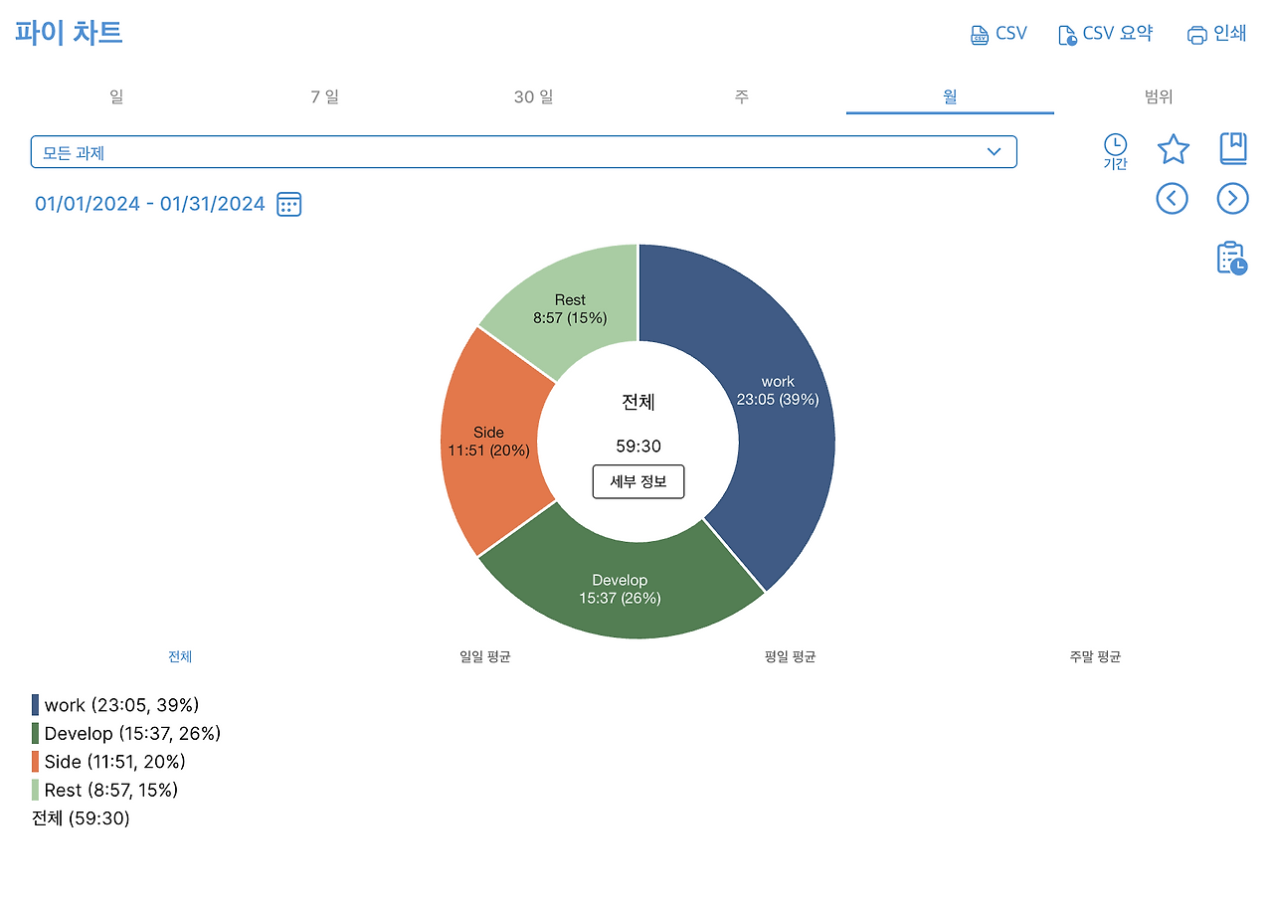Click legend text "Rest (8:57, 15%)"
Viewport: 1273px width, 904px height.
point(111,790)
